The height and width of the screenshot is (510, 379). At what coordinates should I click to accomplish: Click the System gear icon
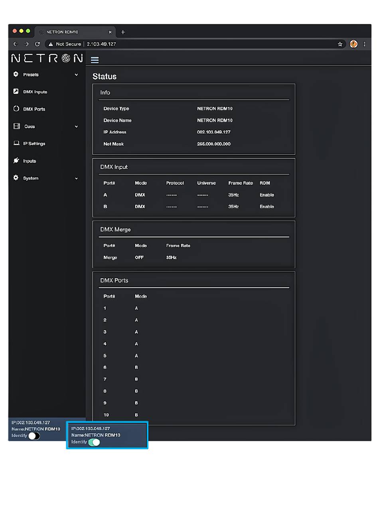(x=16, y=178)
